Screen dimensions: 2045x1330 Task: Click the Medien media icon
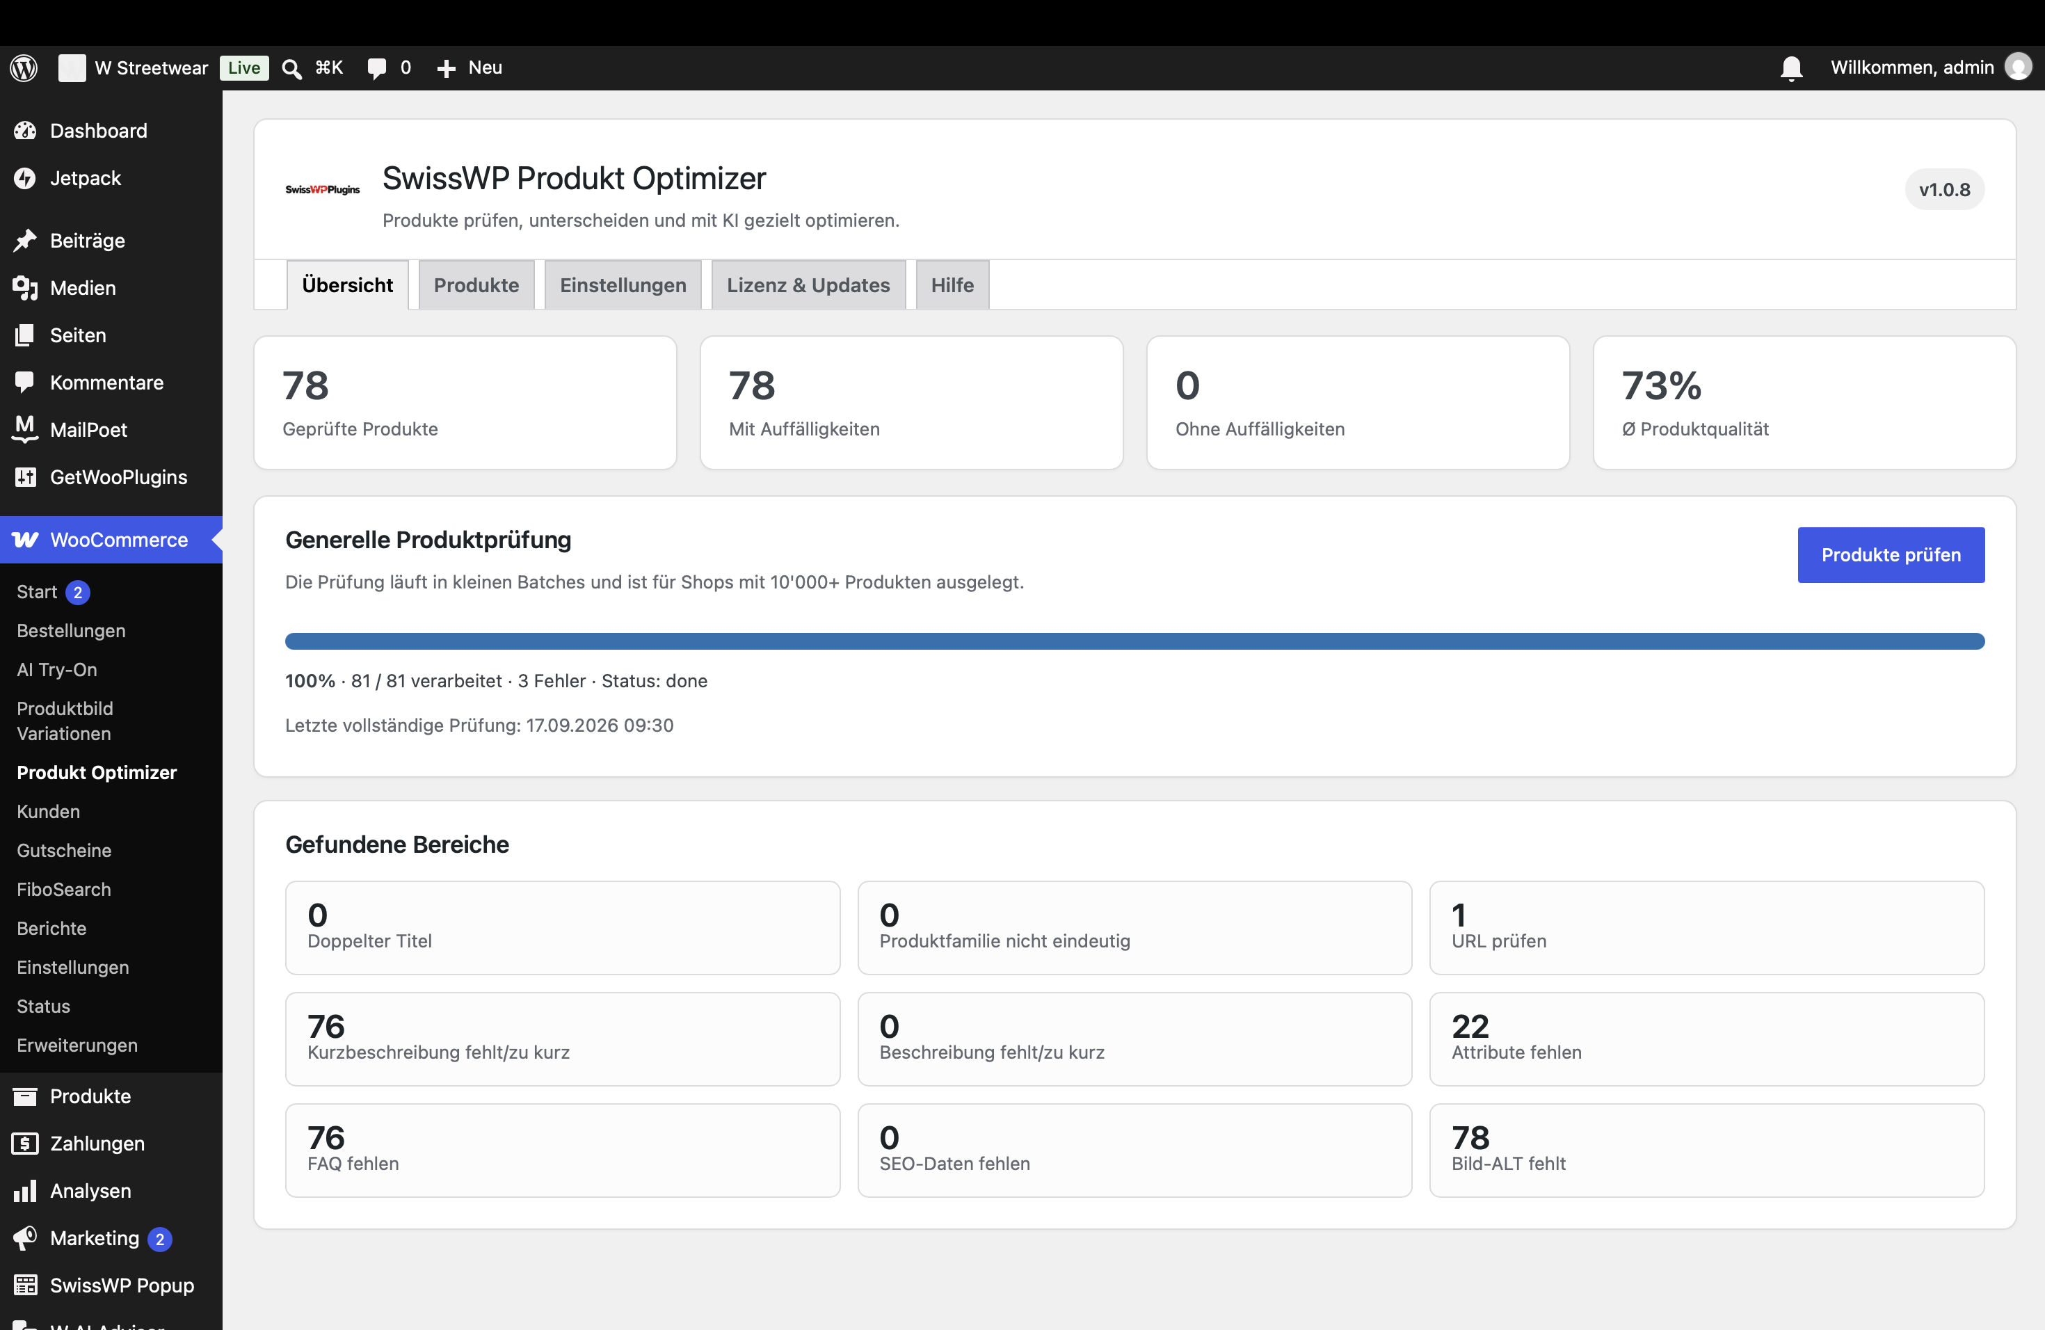click(25, 288)
